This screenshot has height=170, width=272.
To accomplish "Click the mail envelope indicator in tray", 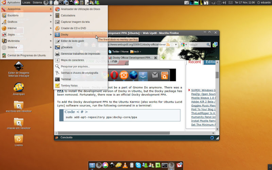I will tap(230, 2).
